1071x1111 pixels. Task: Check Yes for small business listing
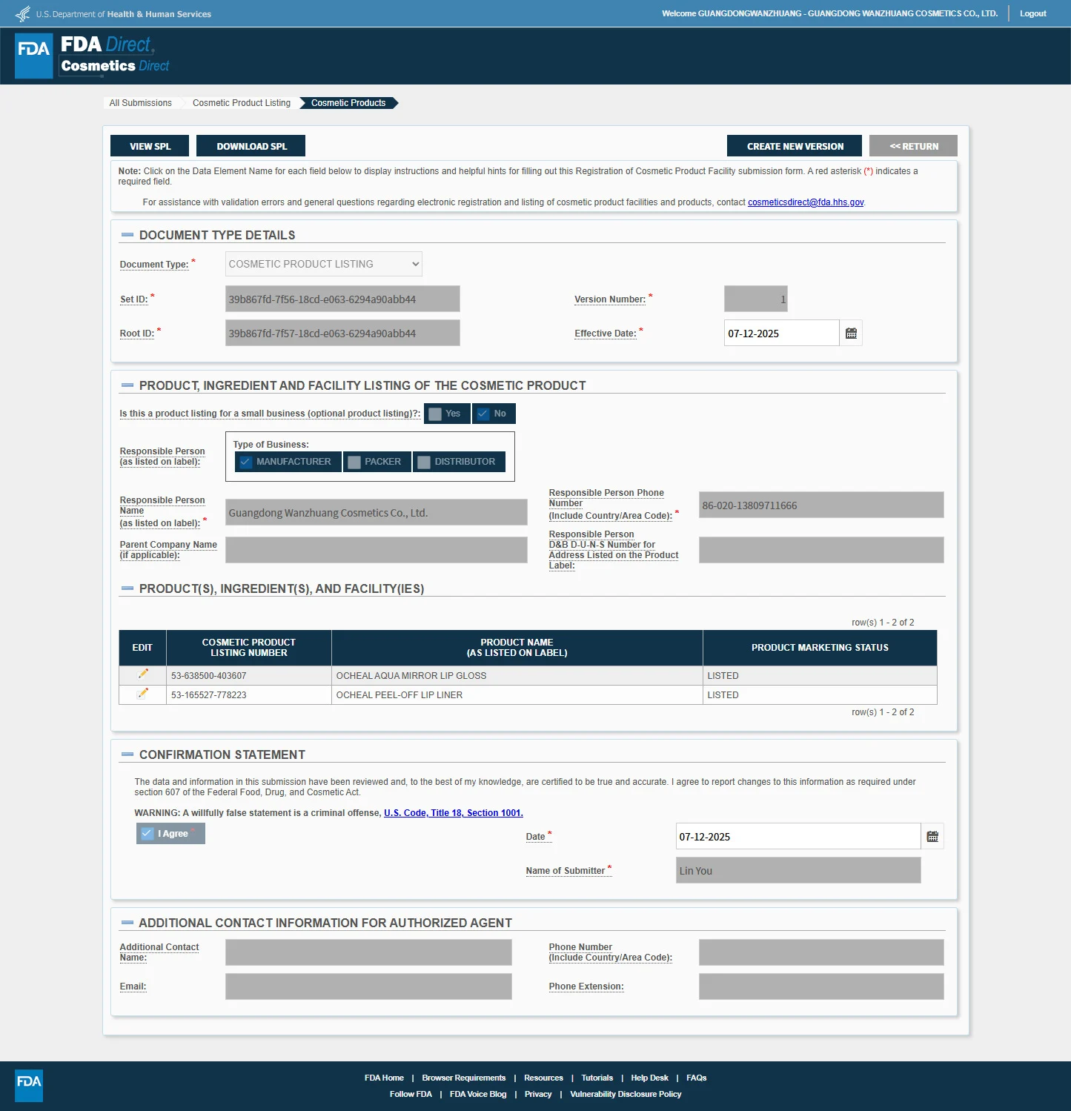point(447,414)
